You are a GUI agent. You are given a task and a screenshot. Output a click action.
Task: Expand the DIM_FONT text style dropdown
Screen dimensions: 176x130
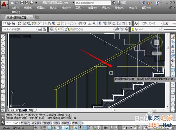coord(161,24)
